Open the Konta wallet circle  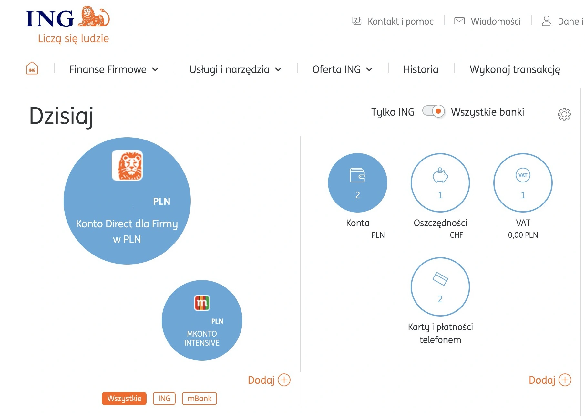tap(357, 183)
